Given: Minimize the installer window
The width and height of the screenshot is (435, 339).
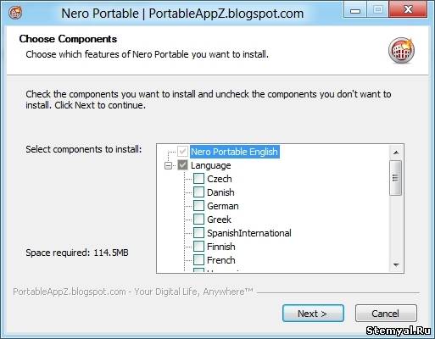Looking at the screenshot, I should click(355, 10).
